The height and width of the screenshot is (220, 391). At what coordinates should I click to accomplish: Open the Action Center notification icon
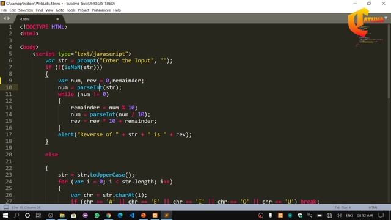point(381,215)
